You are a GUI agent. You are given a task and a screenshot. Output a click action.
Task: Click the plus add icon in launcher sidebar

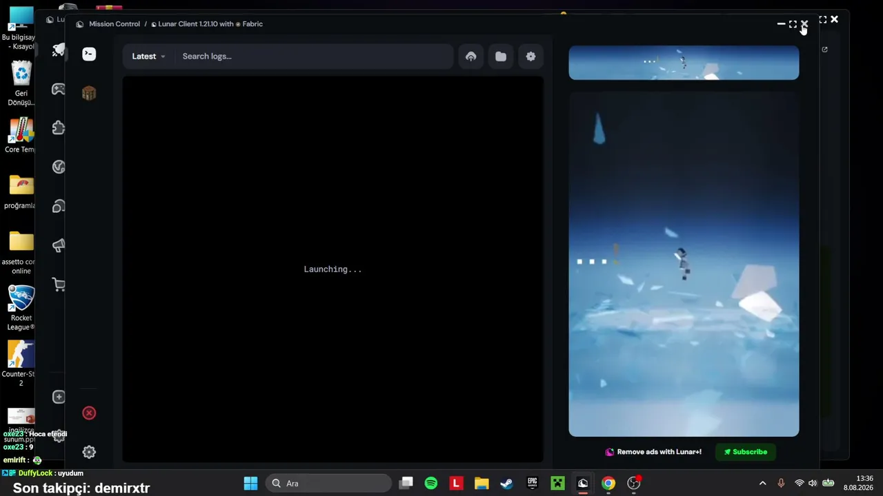pyautogui.click(x=59, y=397)
